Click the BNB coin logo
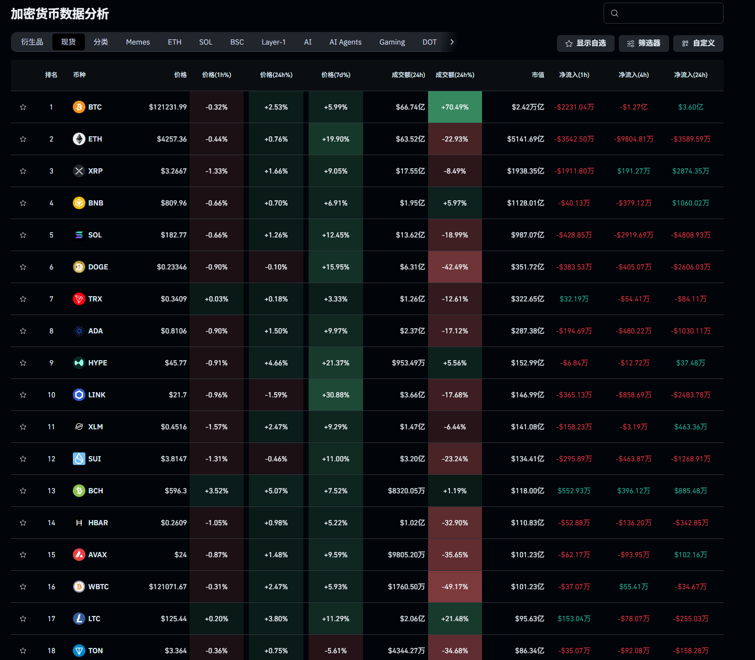The image size is (755, 660). tap(79, 203)
